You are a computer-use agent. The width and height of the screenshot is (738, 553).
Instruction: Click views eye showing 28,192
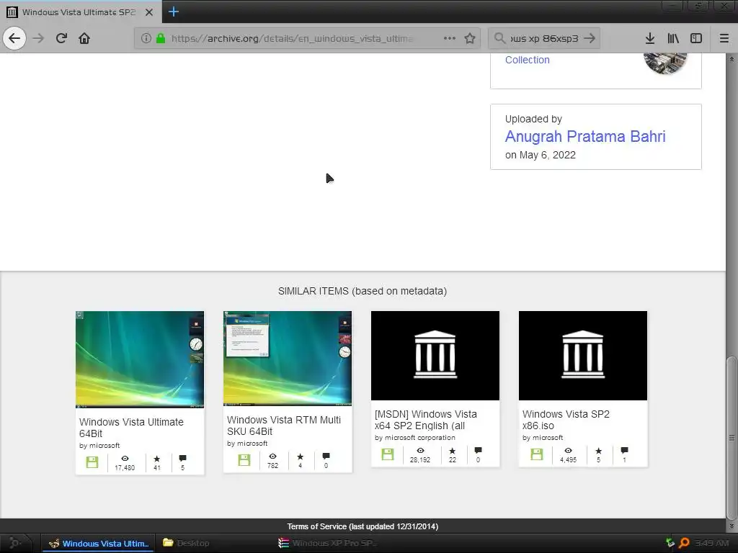point(420,451)
